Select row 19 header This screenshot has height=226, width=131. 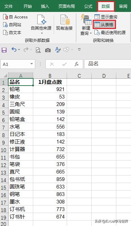4,217
